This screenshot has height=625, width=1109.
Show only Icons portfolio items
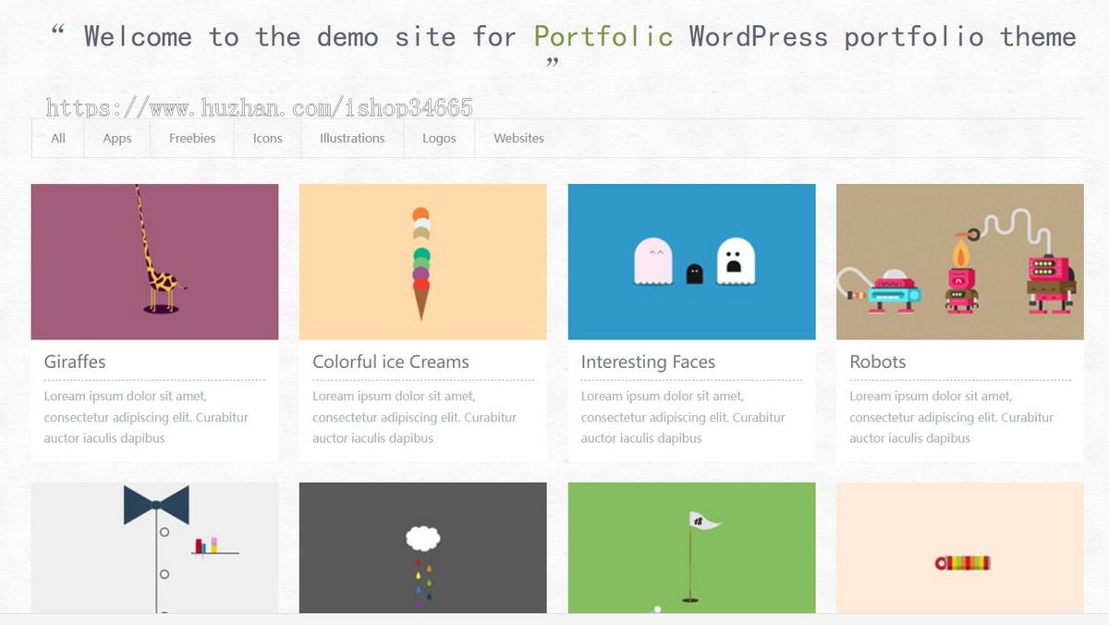(268, 139)
